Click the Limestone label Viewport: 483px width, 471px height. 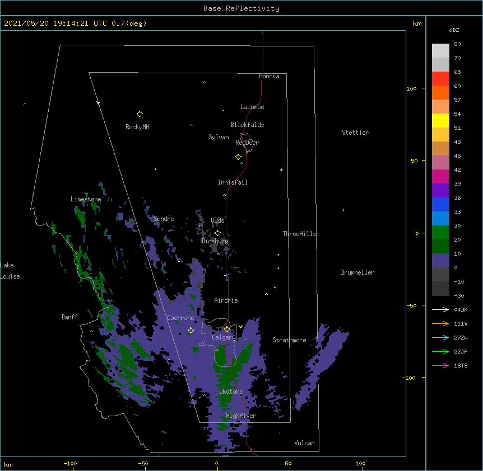[86, 199]
